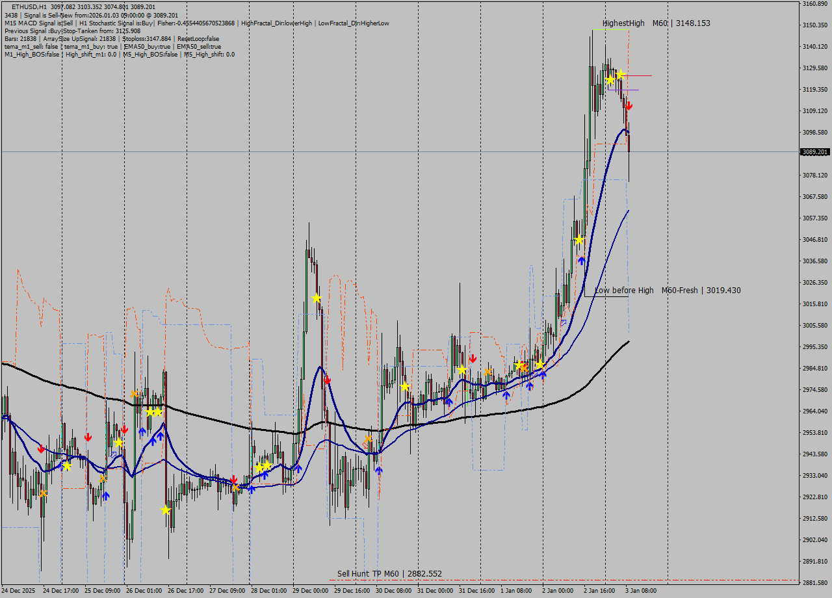Click the yellow star on the 29 Dec 00:00 spike
832x598 pixels.
click(316, 297)
